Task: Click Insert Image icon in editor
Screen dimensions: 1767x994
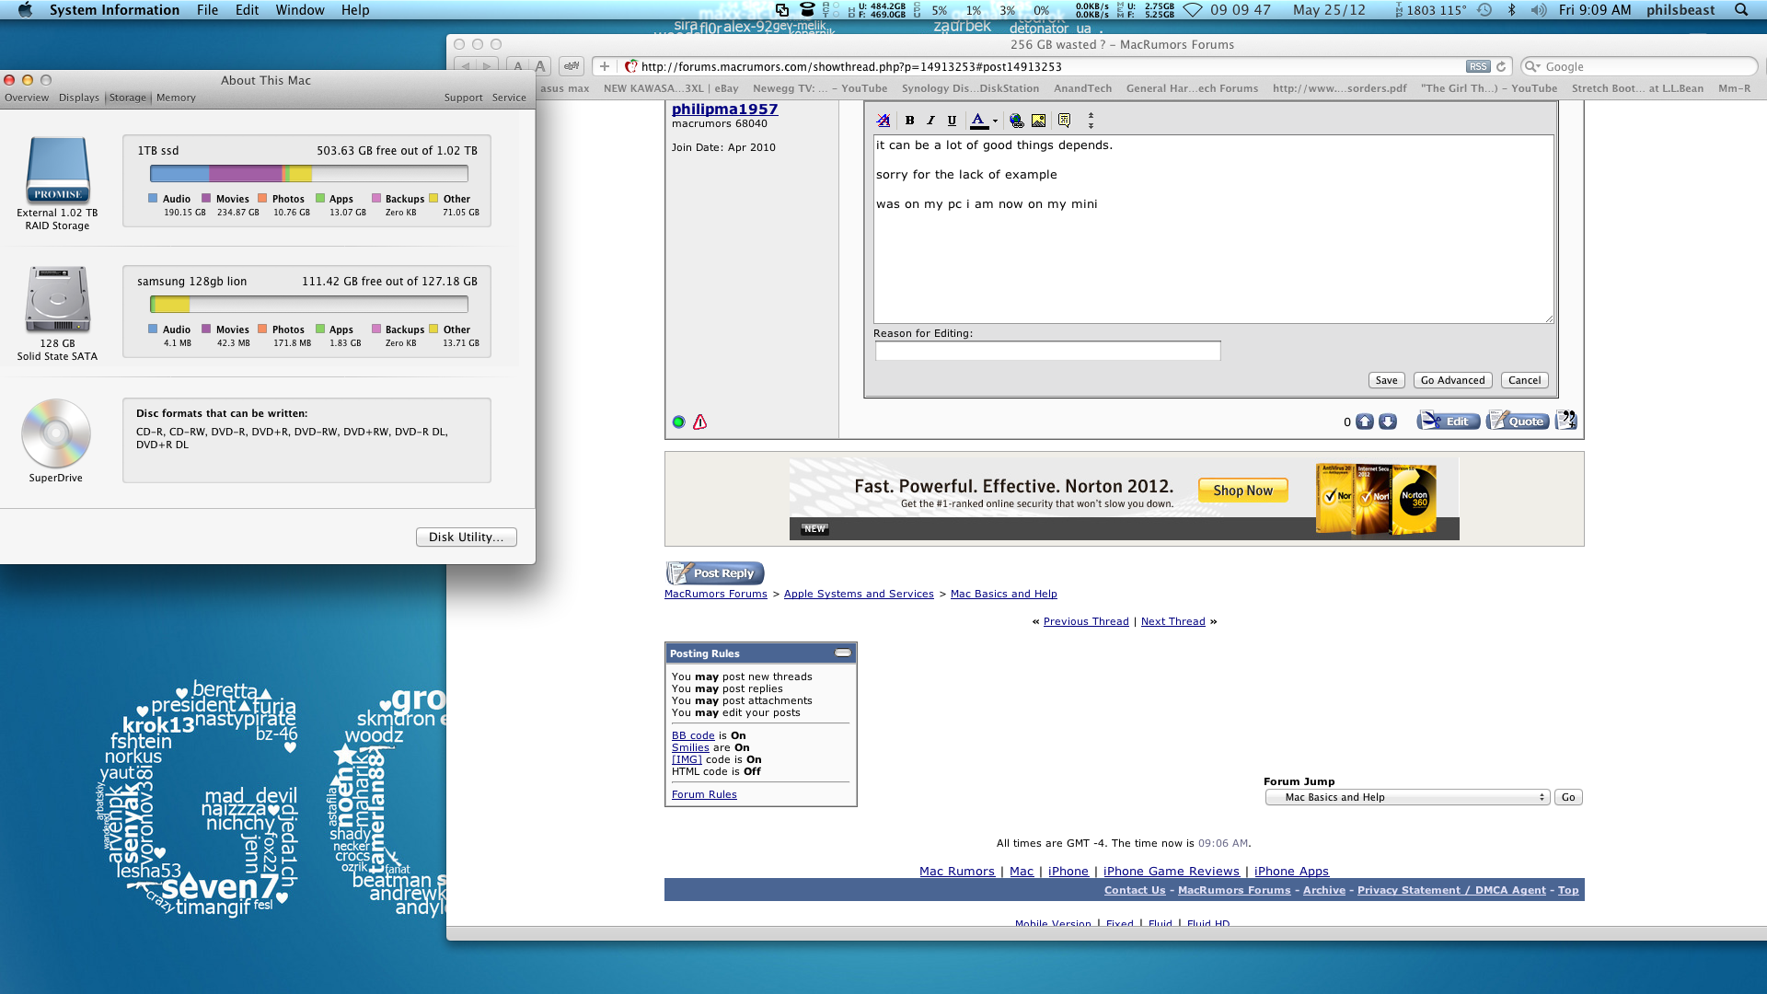Action: [x=1038, y=121]
